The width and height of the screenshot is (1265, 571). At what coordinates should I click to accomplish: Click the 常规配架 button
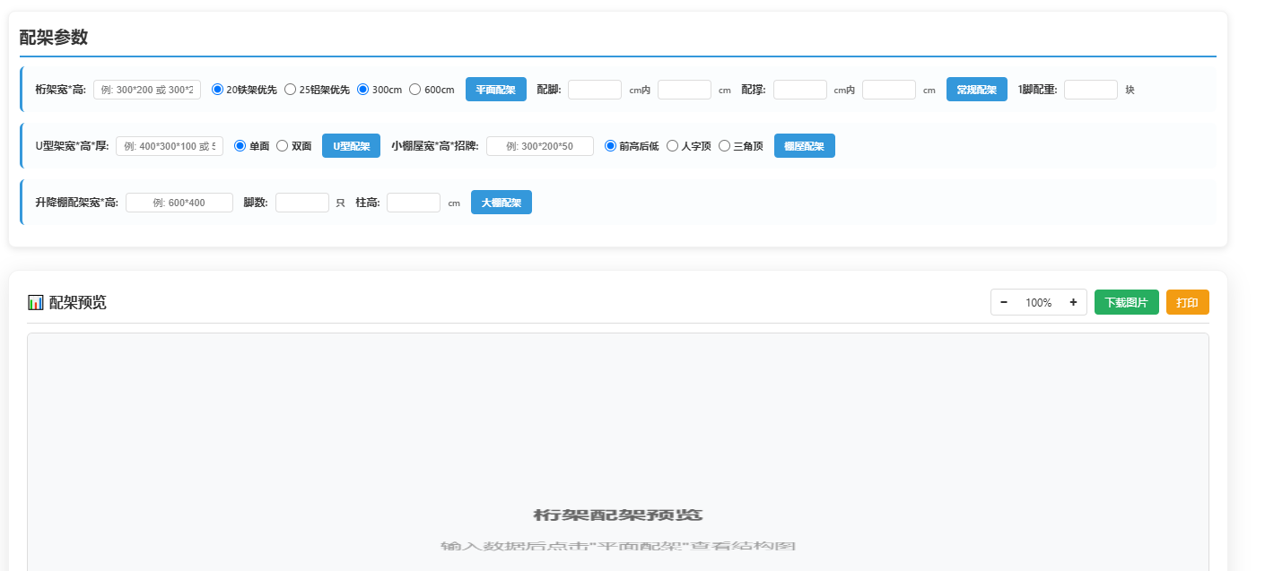pyautogui.click(x=976, y=90)
